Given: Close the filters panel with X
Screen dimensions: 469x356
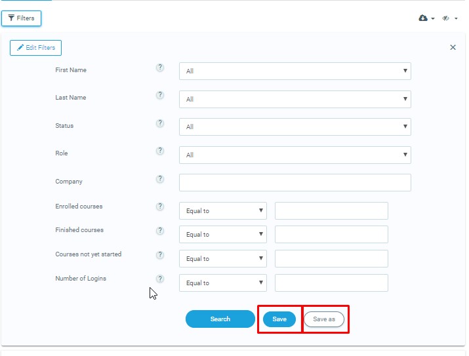Looking at the screenshot, I should (453, 47).
